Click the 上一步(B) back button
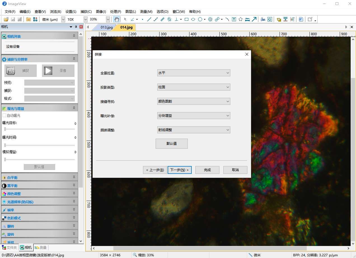 [x=155, y=170]
